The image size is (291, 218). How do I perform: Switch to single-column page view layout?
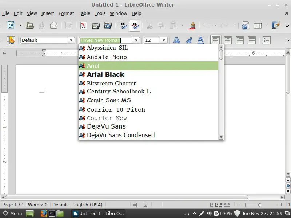pyautogui.click(x=212, y=205)
